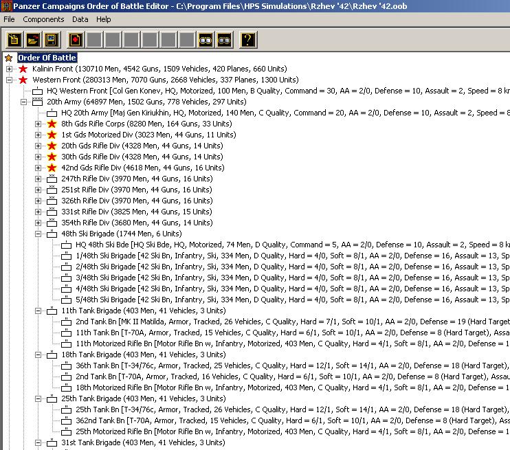This screenshot has height=450, width=510.
Task: Expand the 247th Rifle Div node
Action: (x=38, y=179)
